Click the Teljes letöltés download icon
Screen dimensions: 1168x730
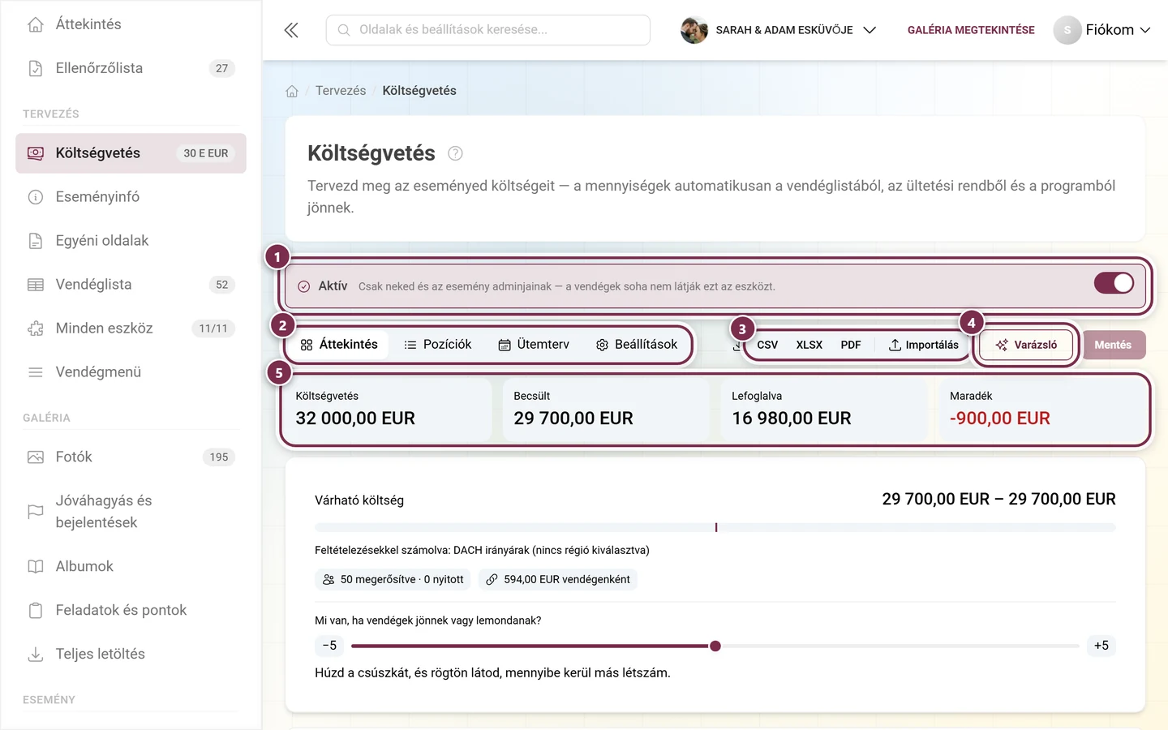tap(36, 655)
